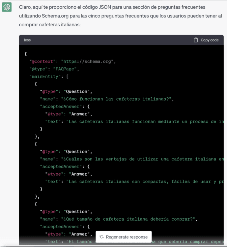227x247 pixels.
Task: Click the clipboard icon beside Copy code
Action: click(x=196, y=40)
